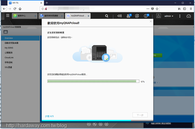Toggle the myQNAPcloud sidebar panel icon
Screen dimensions: 195x129
click(x=5, y=32)
